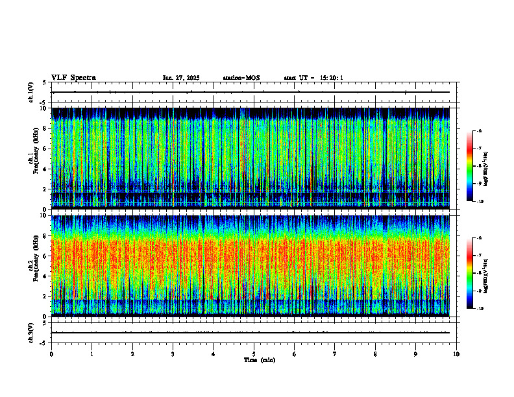This screenshot has width=514, height=397.
Task: Click the ch.1 spectrogram panel
Action: (x=251, y=158)
